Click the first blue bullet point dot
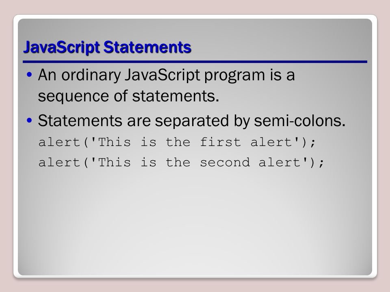The height and width of the screenshot is (292, 390). (x=29, y=75)
